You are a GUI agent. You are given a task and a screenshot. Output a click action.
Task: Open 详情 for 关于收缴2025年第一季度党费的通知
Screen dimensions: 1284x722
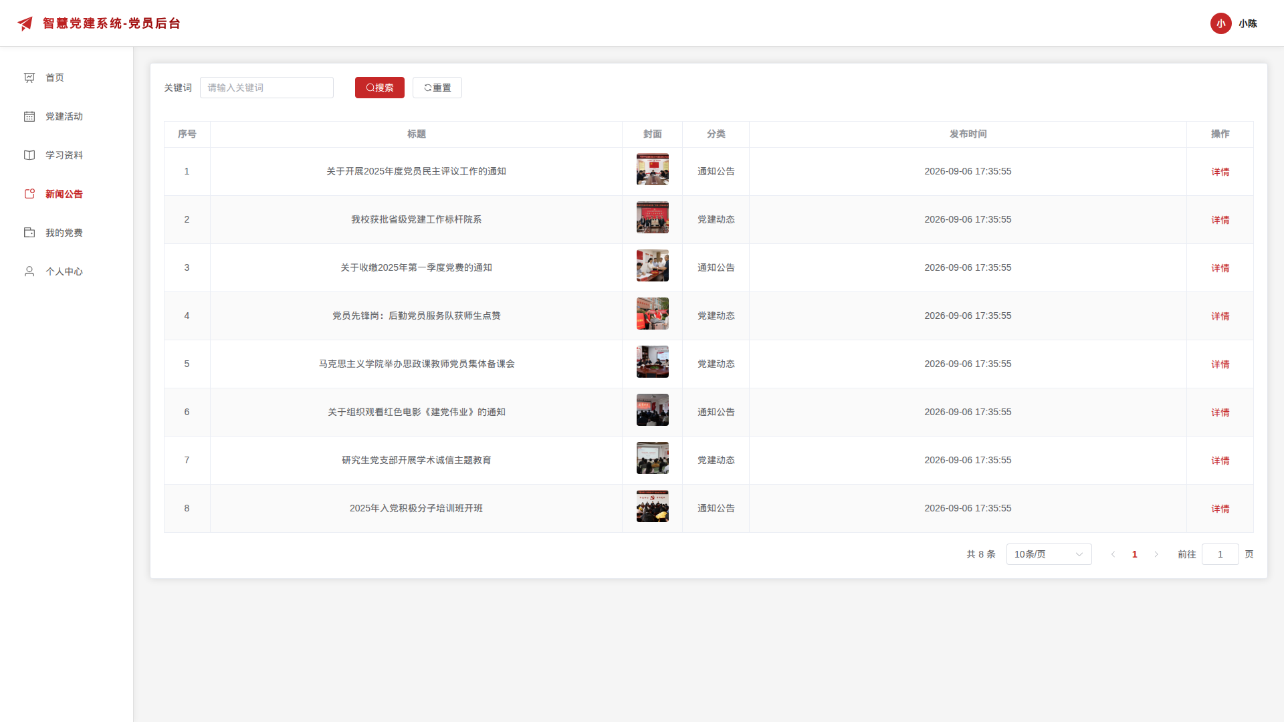pos(1220,268)
